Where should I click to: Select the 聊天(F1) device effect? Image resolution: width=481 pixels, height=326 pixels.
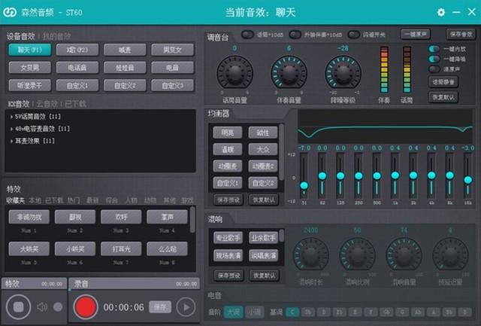click(30, 50)
